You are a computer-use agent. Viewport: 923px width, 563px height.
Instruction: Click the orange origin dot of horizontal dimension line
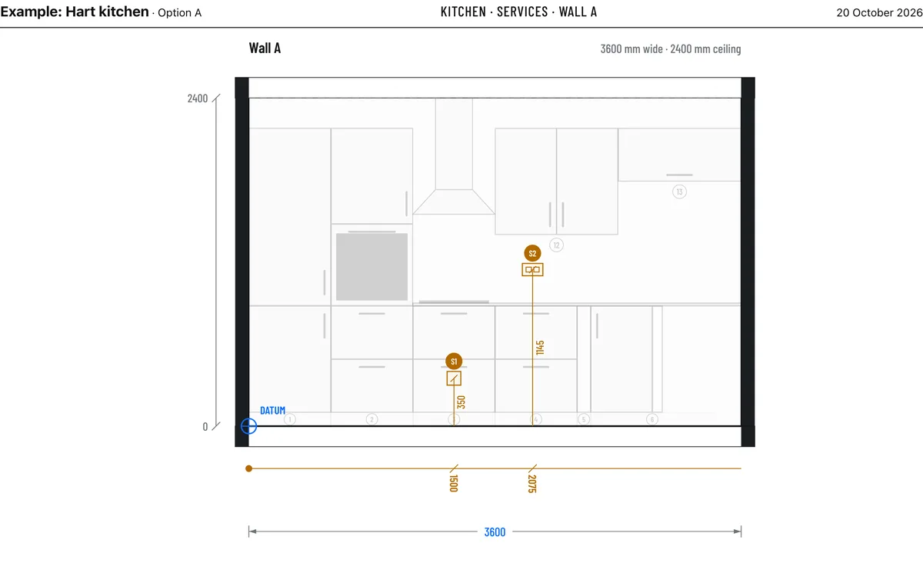[248, 468]
